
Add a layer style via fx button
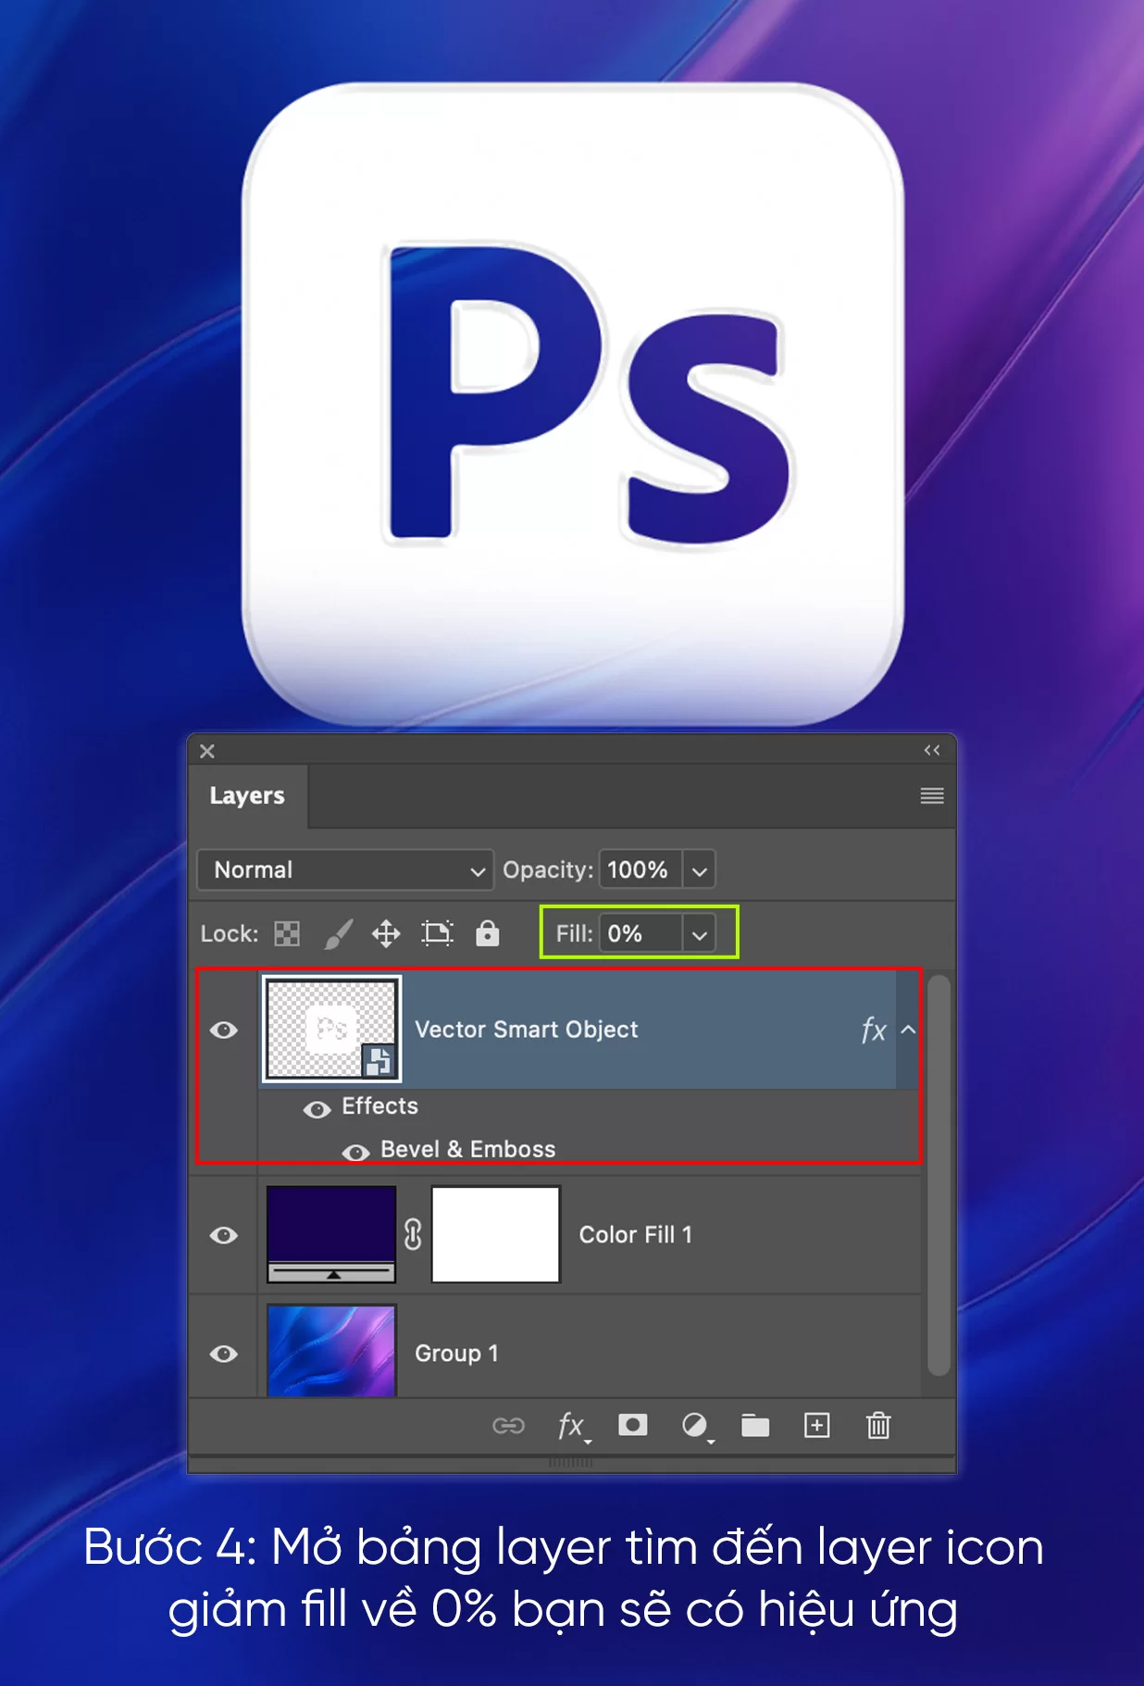coord(571,1425)
